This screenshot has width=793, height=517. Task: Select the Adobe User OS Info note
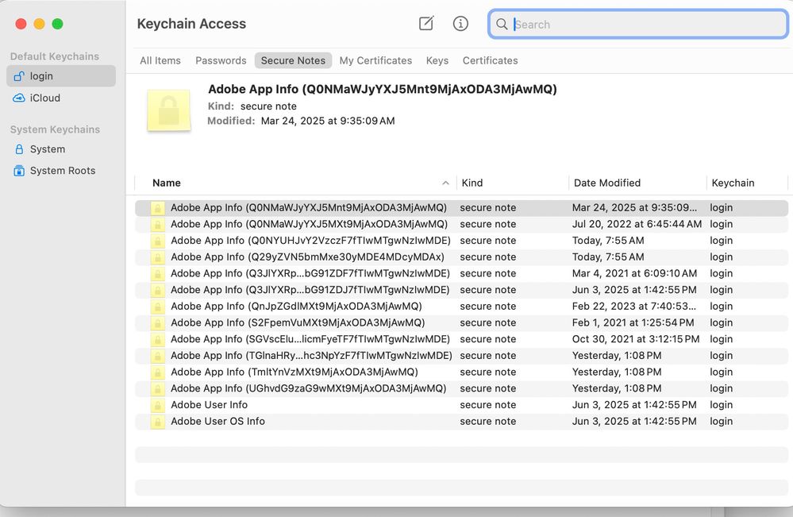pos(461,422)
